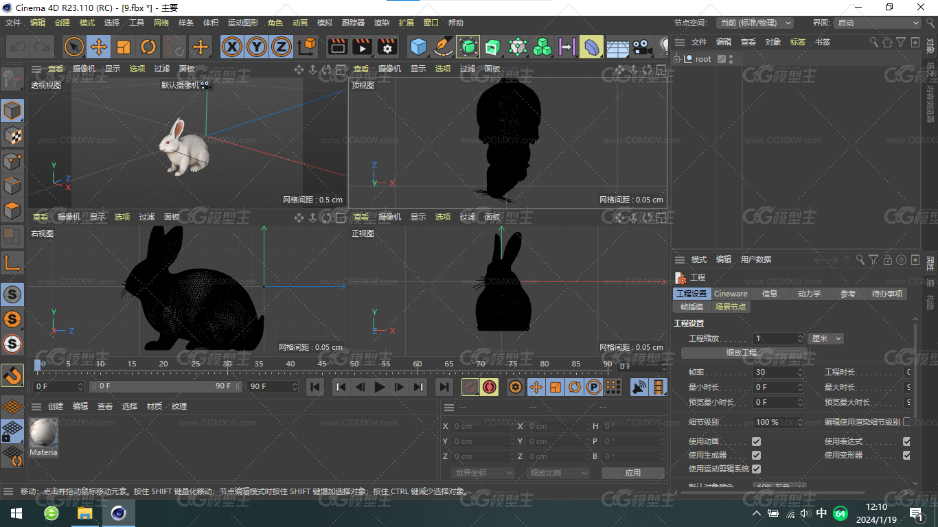This screenshot has width=938, height=527.
Task: Click the 应用 apply button
Action: pyautogui.click(x=632, y=473)
